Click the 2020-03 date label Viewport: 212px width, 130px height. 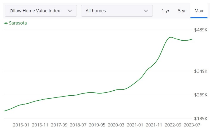[x=116, y=125]
